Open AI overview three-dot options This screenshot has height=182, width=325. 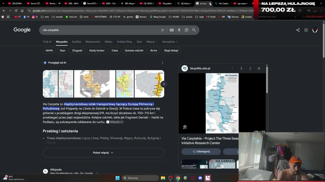pyautogui.click(x=162, y=63)
